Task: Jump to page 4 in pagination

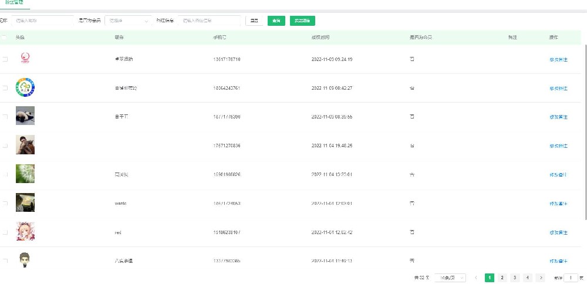Action: pos(528,278)
